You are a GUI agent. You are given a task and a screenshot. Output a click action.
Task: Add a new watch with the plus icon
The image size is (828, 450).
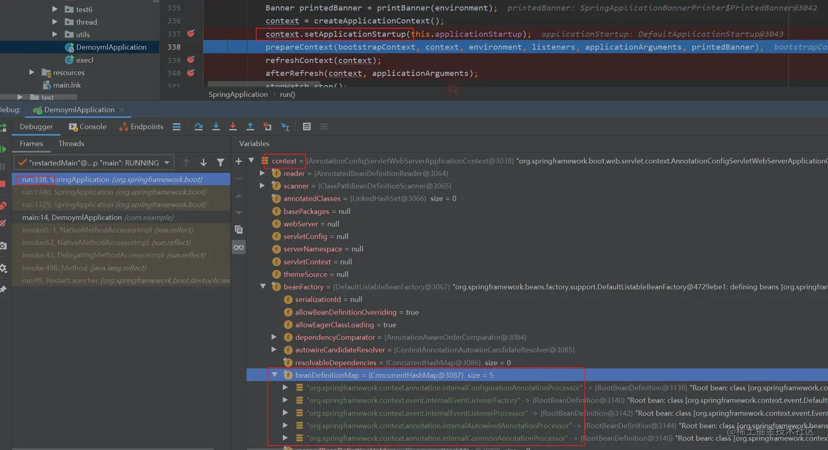[238, 161]
